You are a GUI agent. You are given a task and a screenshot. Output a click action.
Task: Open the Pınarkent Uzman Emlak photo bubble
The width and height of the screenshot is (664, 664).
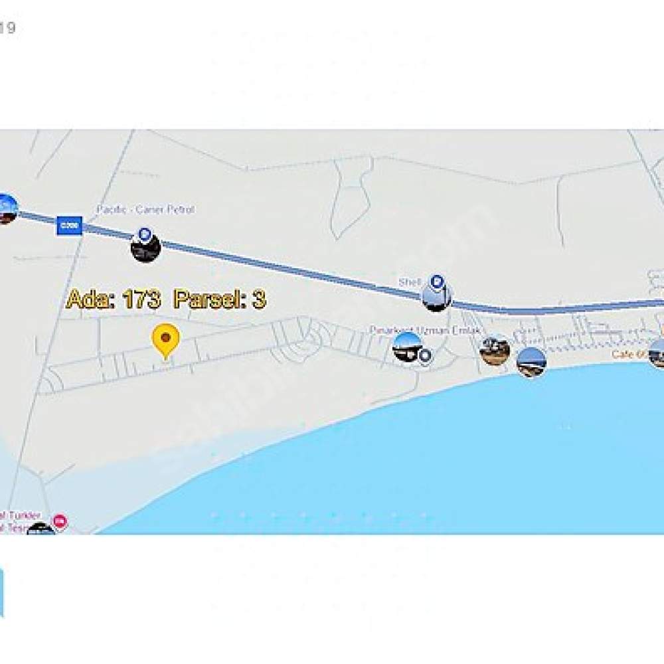408,347
